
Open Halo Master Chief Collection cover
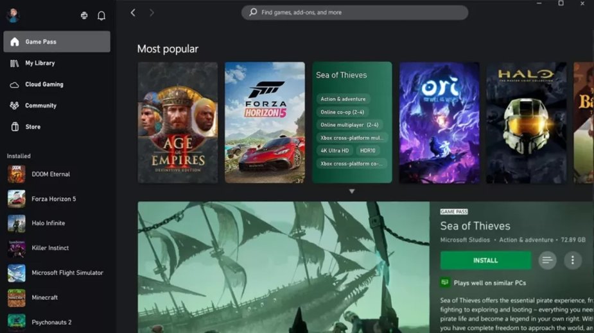click(x=527, y=122)
